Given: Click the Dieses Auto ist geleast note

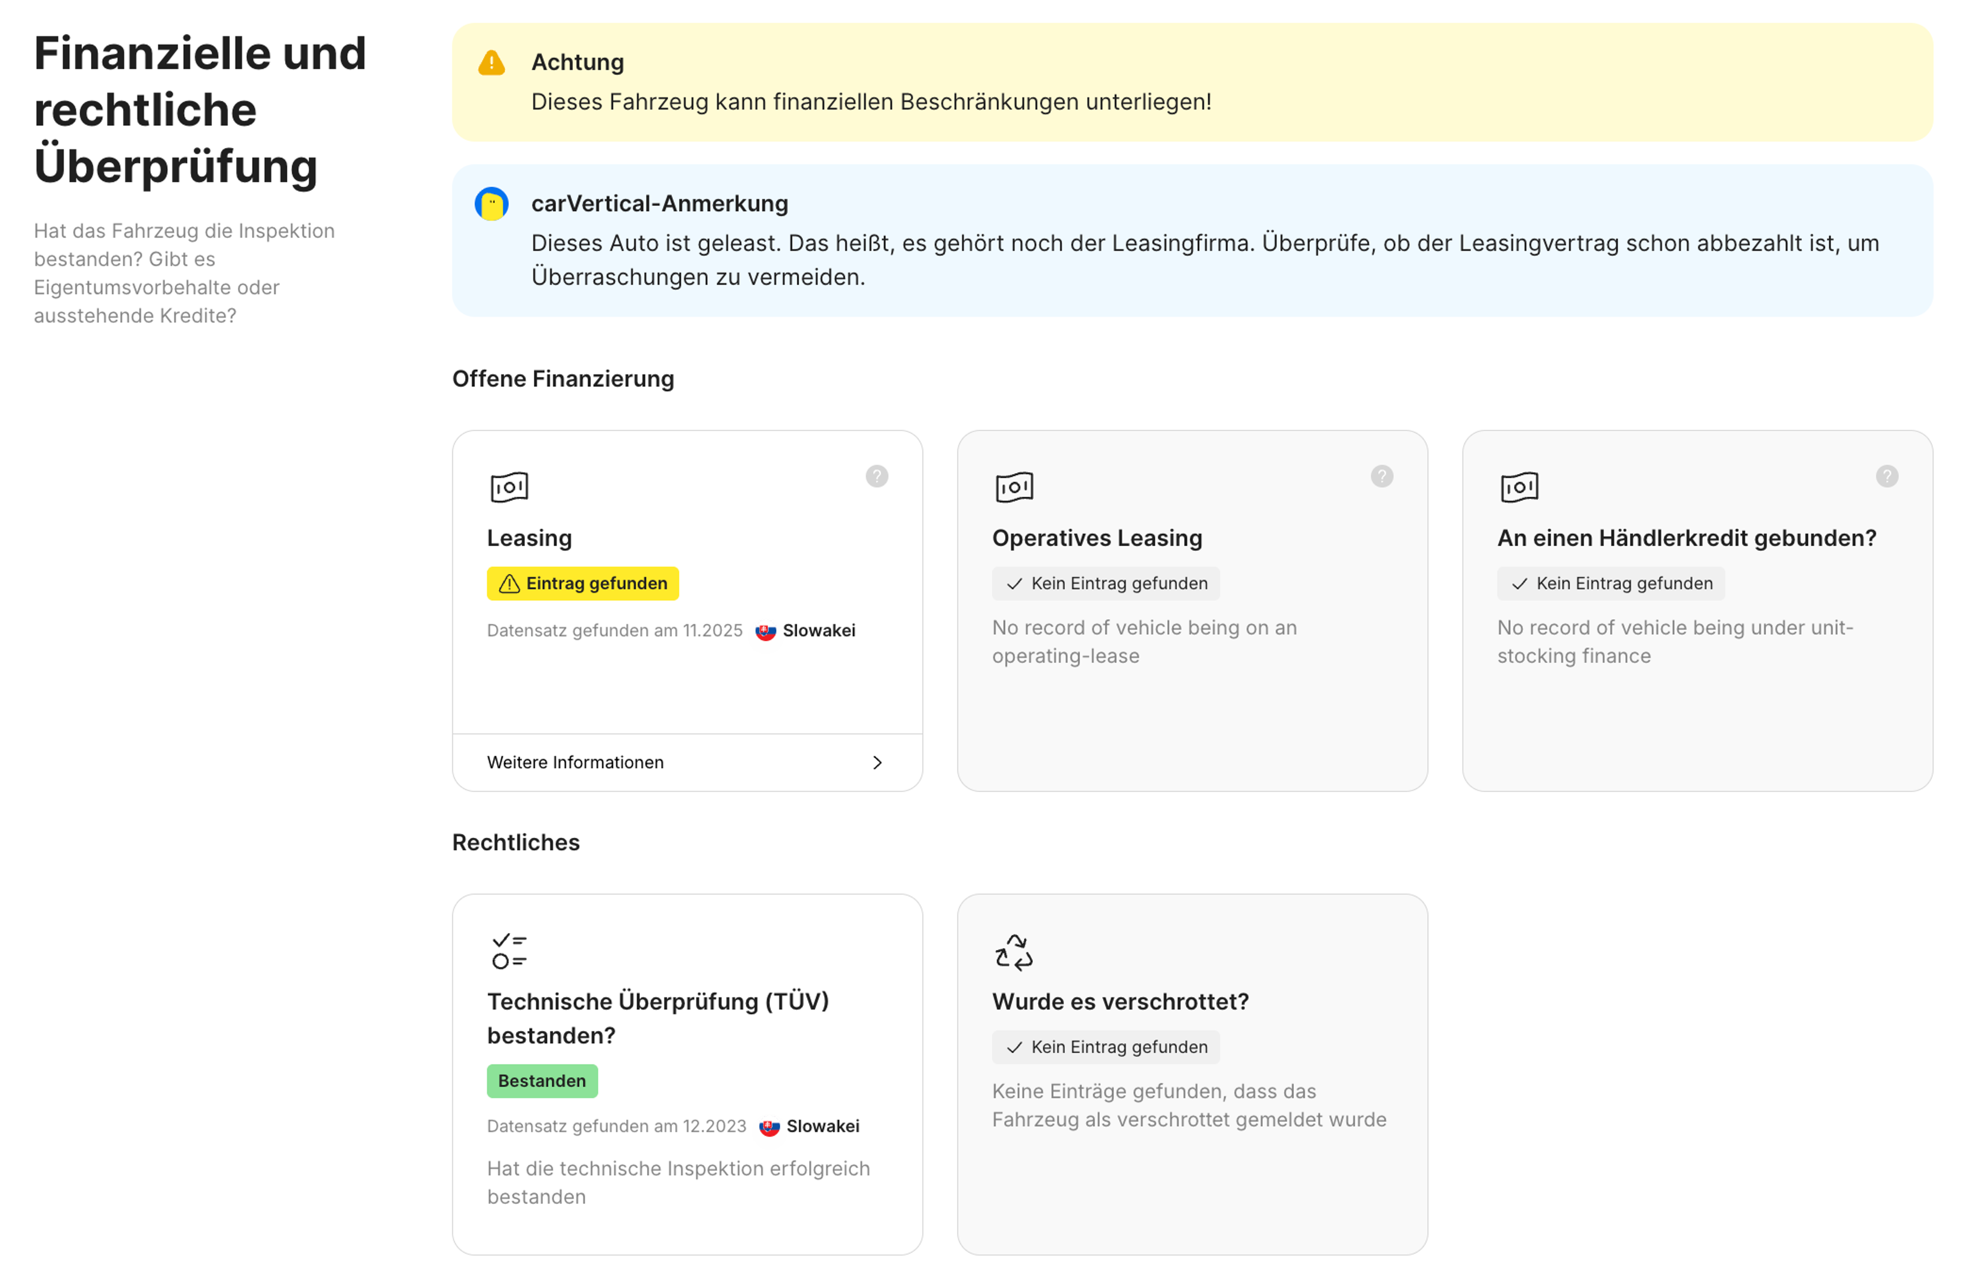Looking at the screenshot, I should point(1205,260).
